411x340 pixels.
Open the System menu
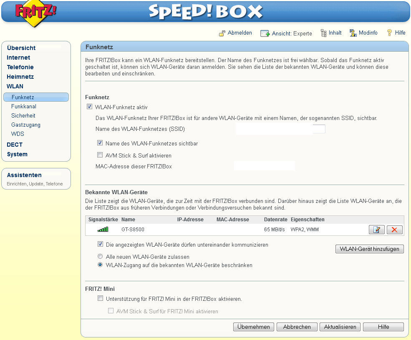coord(17,155)
